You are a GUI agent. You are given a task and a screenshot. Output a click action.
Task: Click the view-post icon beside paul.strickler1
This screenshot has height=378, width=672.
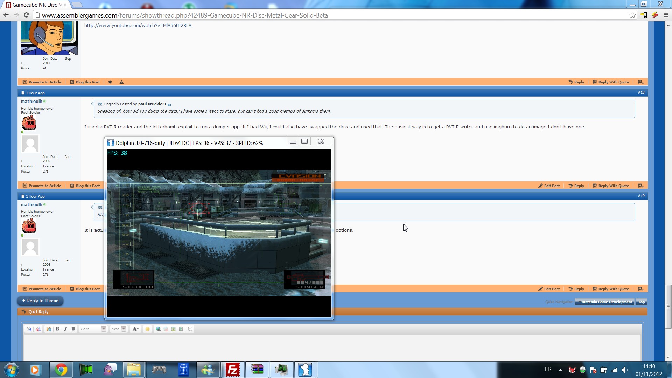[169, 105]
